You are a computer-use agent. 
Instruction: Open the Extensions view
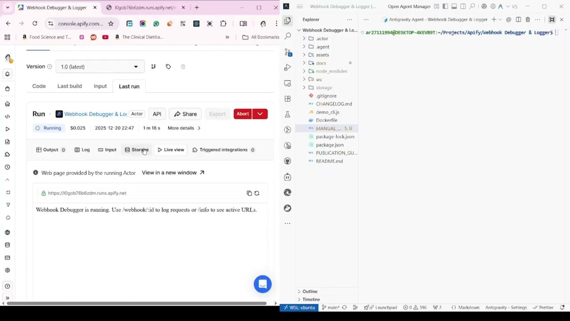288,99
